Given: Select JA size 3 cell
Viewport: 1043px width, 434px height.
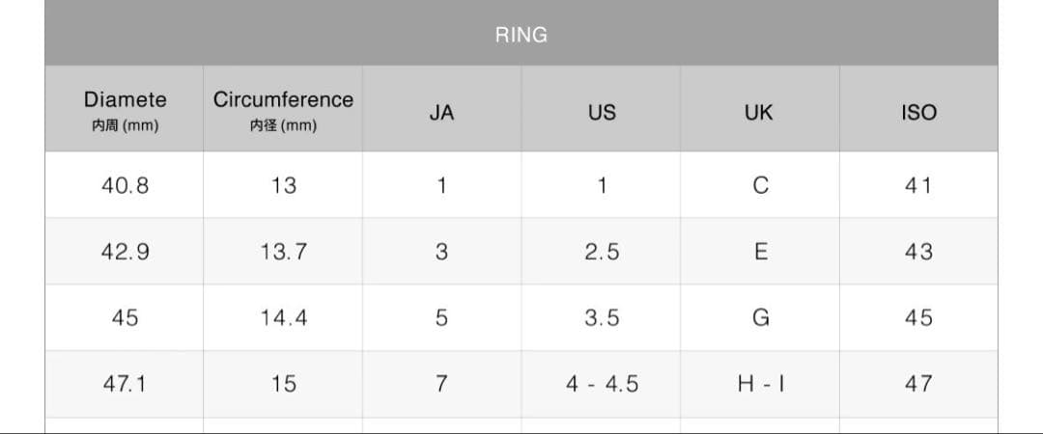Looking at the screenshot, I should (441, 252).
